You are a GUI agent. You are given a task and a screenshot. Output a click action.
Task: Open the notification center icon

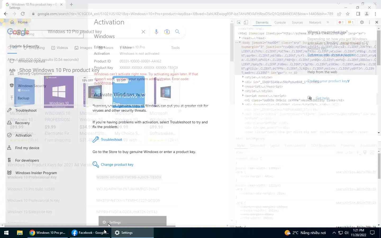[x=372, y=233]
